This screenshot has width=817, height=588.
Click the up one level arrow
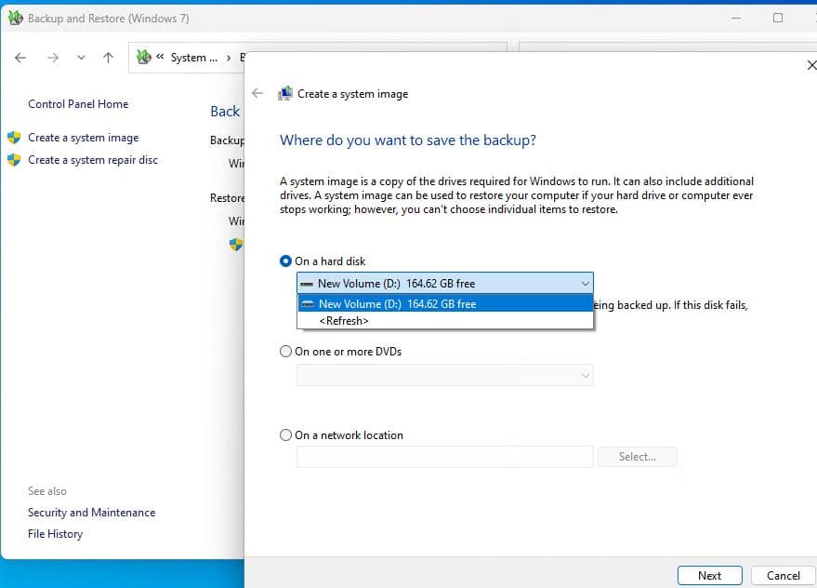108,58
